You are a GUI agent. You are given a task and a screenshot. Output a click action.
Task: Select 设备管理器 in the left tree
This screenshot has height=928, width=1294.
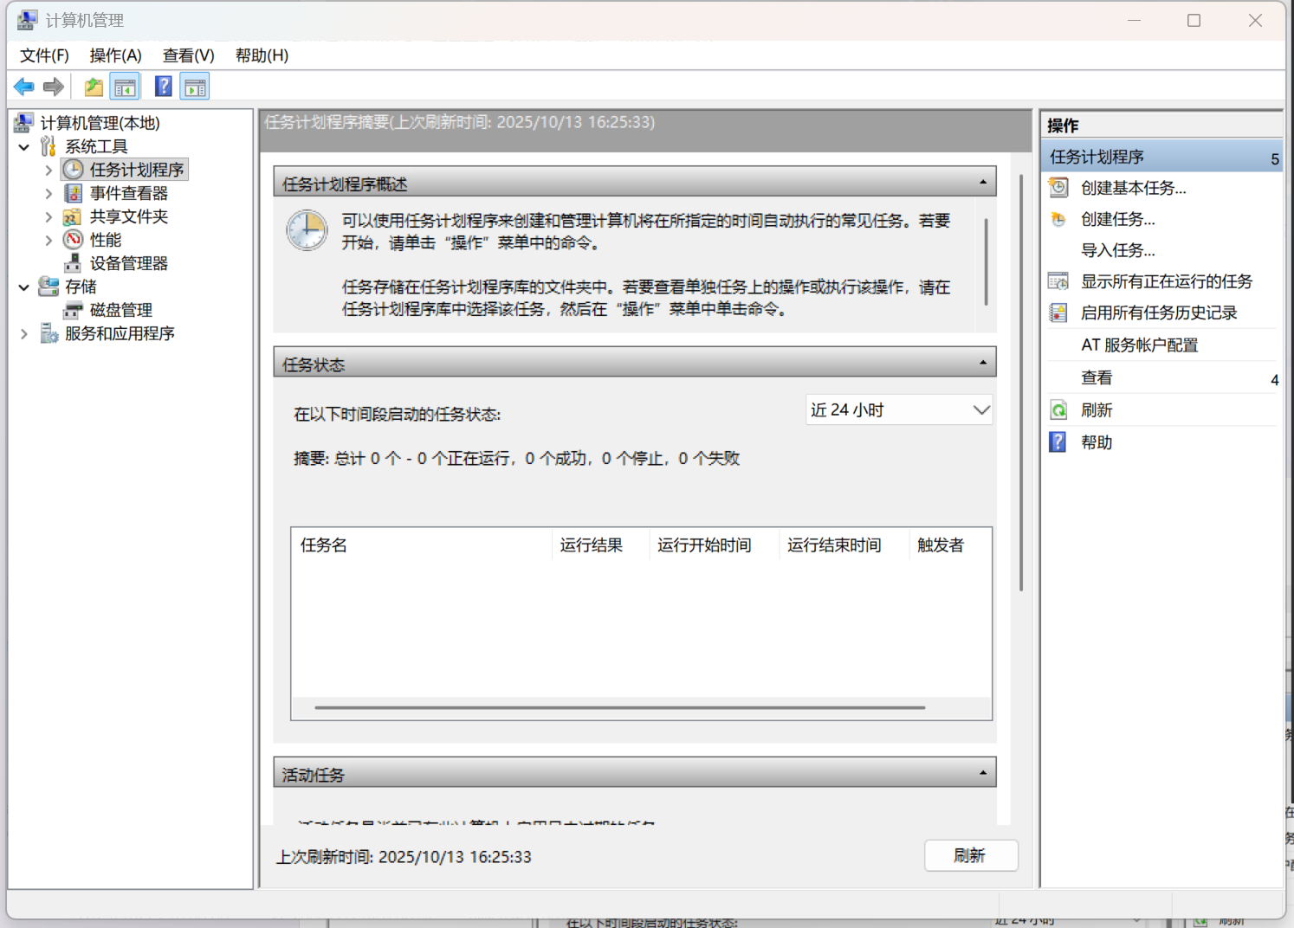point(126,263)
